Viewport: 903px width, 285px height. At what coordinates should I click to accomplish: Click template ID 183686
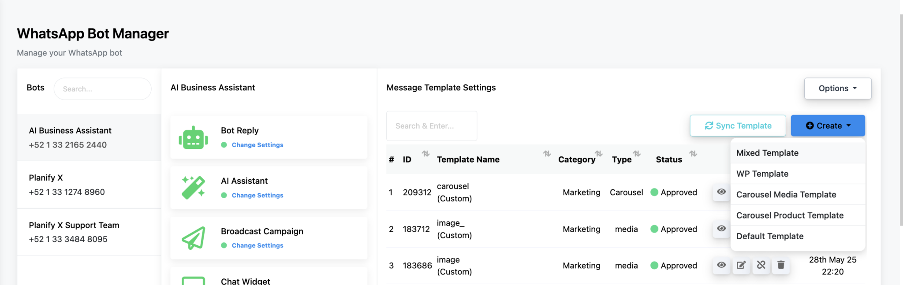coord(417,266)
